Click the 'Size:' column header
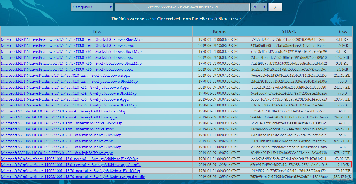 342,31
